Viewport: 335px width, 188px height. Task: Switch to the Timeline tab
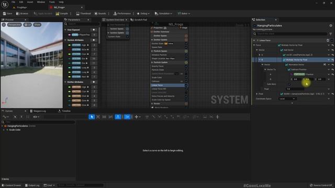[x=64, y=111]
